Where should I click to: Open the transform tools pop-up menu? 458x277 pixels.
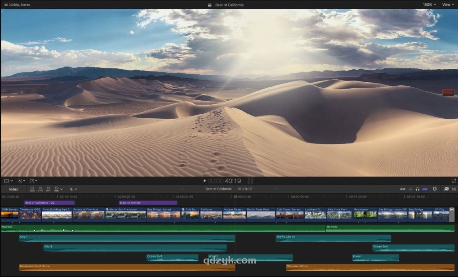(x=8, y=181)
